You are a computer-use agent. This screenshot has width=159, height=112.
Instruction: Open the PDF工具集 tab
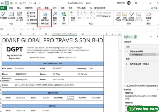pyautogui.click(x=81, y=8)
